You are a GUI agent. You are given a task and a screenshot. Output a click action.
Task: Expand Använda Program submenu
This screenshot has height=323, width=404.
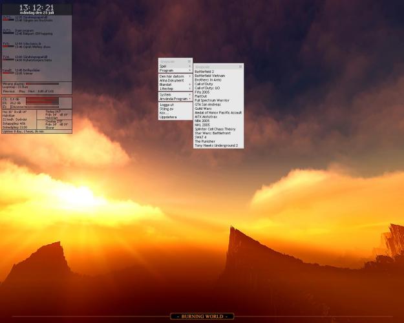175,99
